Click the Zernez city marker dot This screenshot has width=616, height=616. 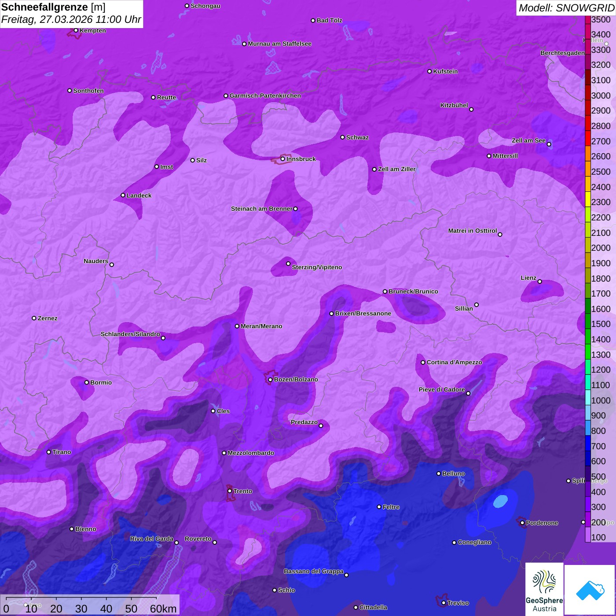tap(34, 318)
